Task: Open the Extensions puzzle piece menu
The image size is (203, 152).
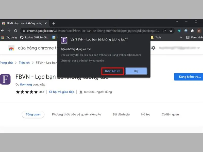Action: click(x=192, y=31)
